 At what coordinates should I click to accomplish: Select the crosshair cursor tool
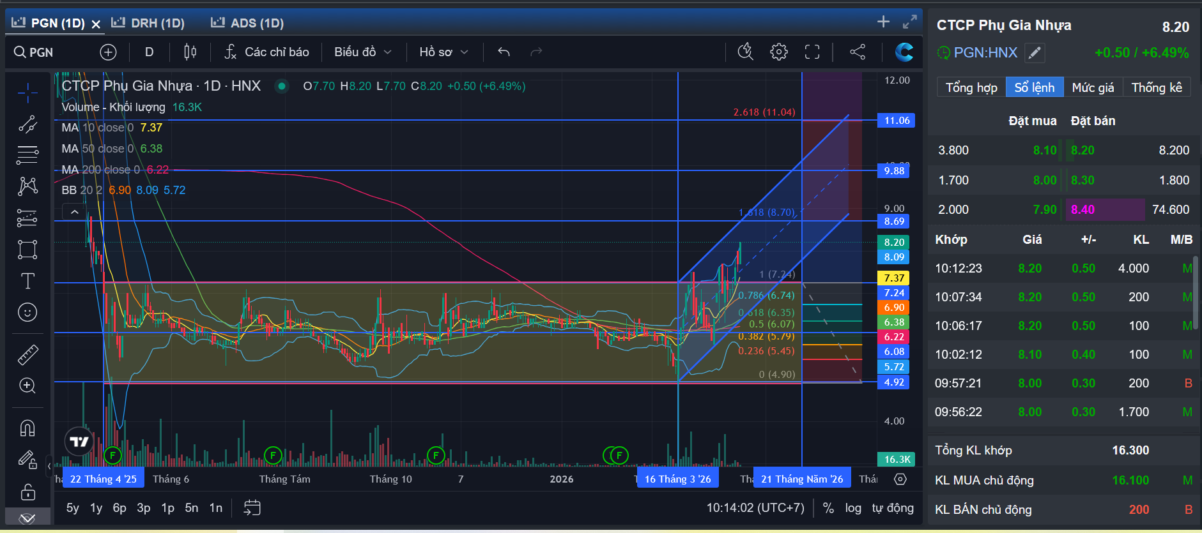pos(27,93)
